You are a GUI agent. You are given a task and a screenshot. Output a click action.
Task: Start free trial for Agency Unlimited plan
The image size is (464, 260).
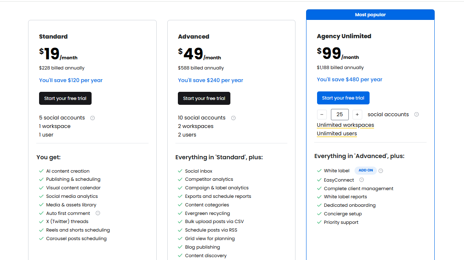pyautogui.click(x=343, y=98)
